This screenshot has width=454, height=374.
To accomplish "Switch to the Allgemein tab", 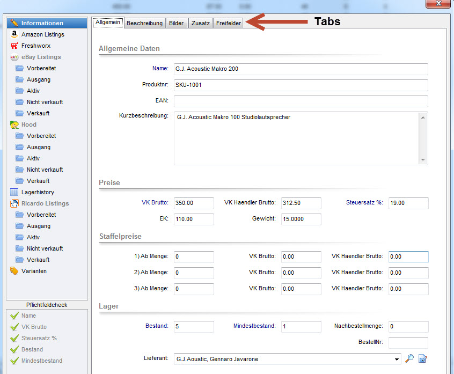I will [x=108, y=23].
